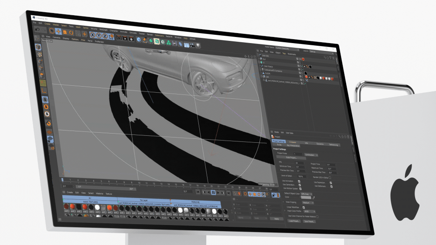Click the blue Cube primitive icon

[139, 40]
